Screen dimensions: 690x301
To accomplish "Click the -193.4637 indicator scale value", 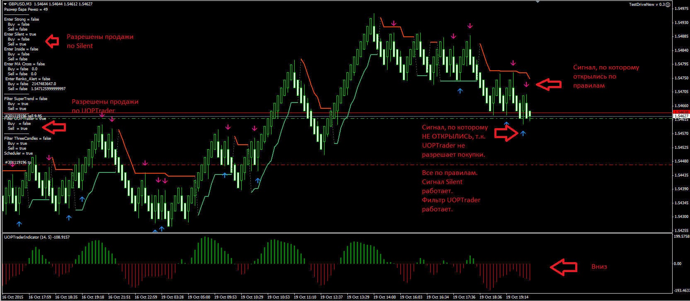I will tap(682, 291).
